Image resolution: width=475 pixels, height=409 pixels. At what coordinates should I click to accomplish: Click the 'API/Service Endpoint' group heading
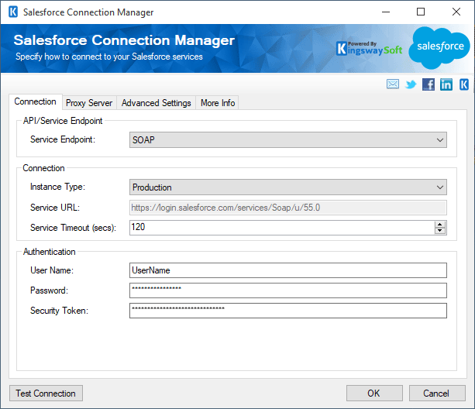pos(63,121)
